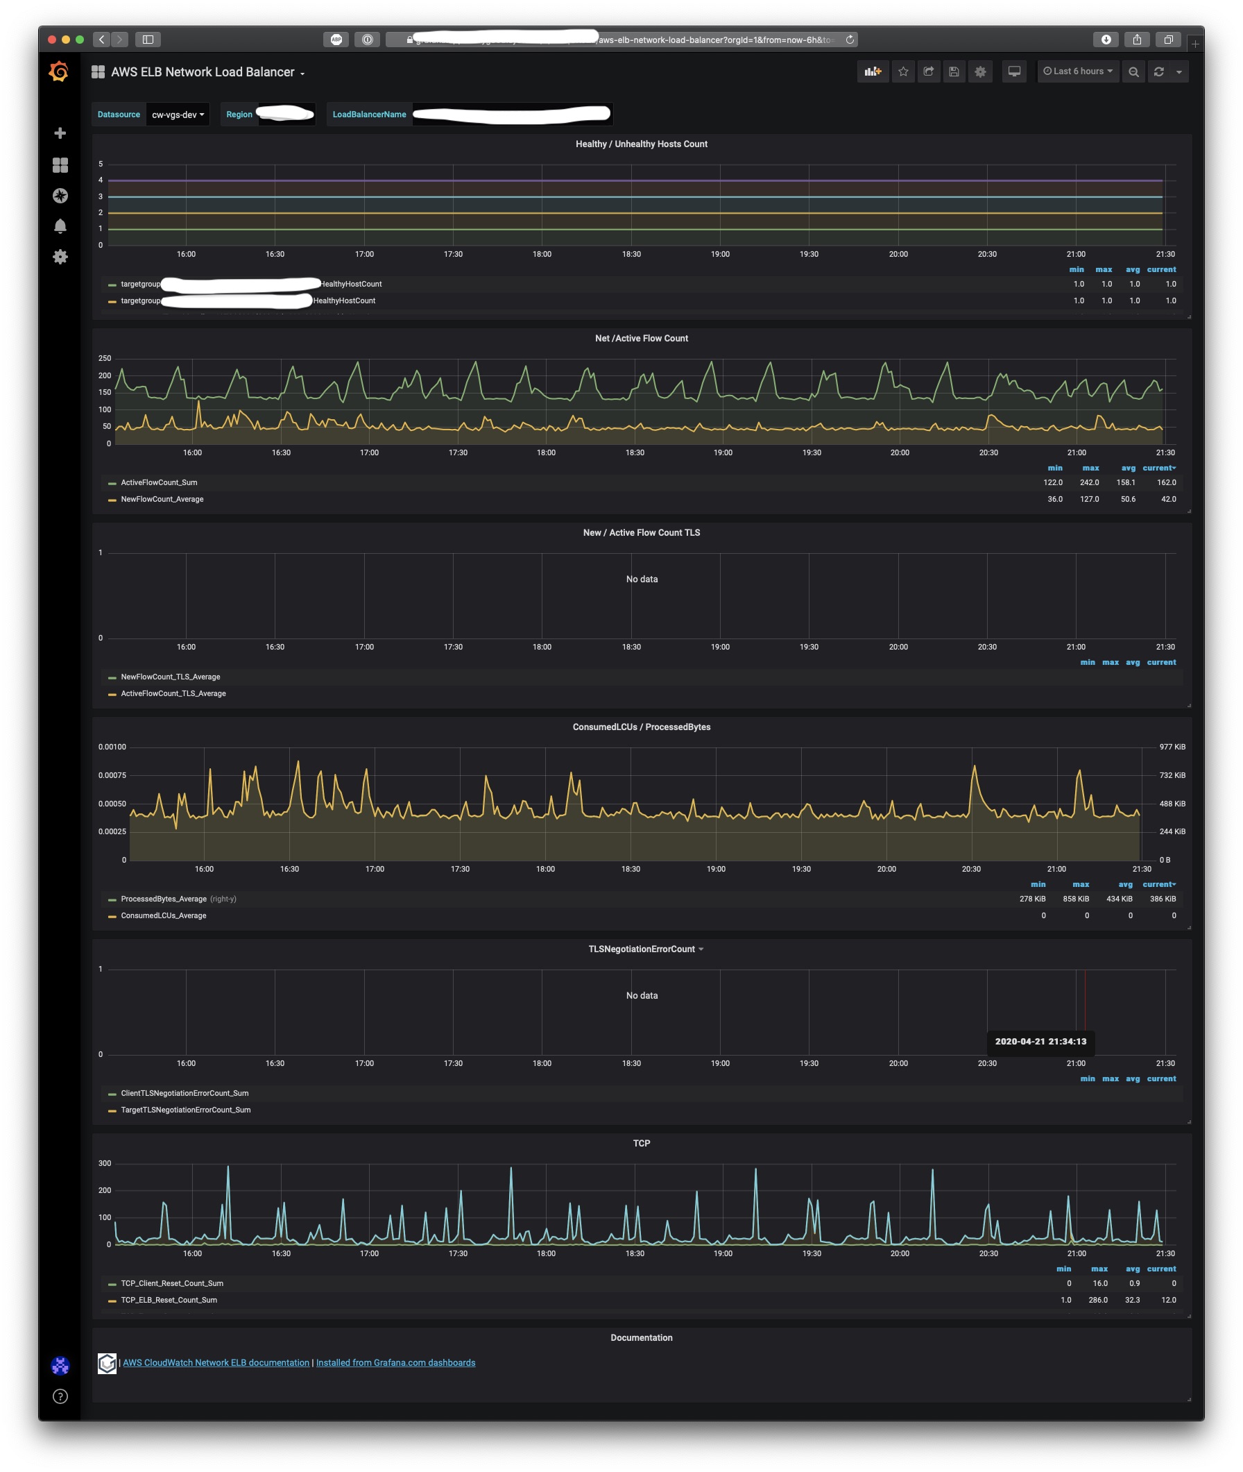The height and width of the screenshot is (1472, 1243).
Task: Toggle the ClientTLSNegotiationErrorCount_Sum series
Action: pyautogui.click(x=185, y=1094)
